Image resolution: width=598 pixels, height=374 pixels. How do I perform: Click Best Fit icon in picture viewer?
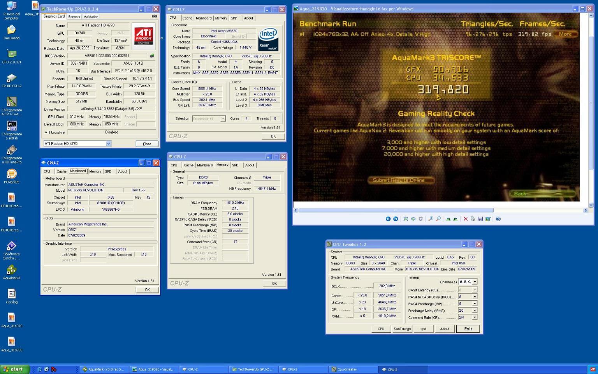pos(406,219)
